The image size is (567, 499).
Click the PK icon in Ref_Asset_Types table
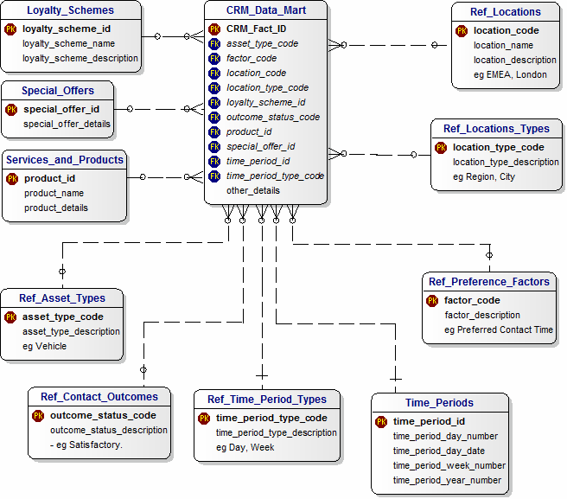[x=10, y=317]
